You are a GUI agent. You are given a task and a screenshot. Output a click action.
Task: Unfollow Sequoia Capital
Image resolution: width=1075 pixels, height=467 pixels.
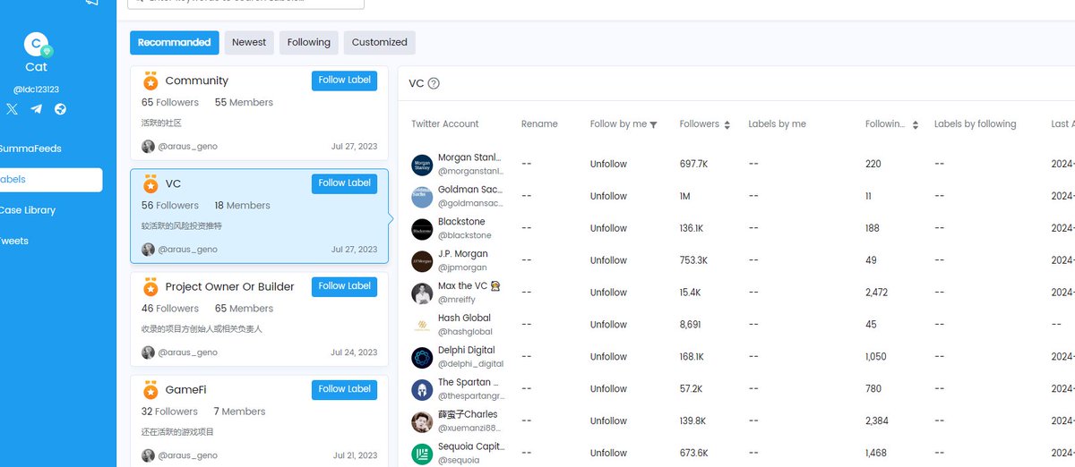point(608,454)
